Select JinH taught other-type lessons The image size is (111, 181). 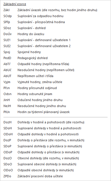point(33,100)
